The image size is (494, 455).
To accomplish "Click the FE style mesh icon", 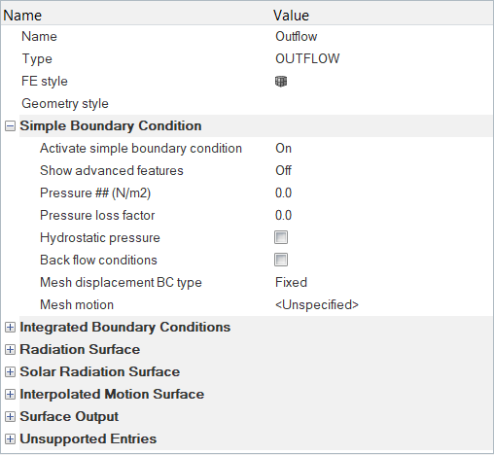I will [281, 82].
